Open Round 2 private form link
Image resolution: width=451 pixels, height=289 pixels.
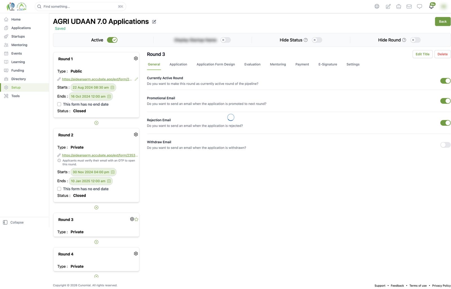[x=100, y=155]
